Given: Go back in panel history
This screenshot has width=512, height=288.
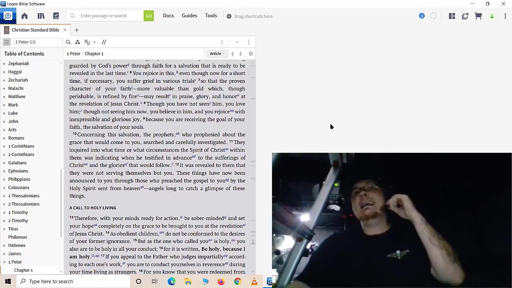Looking at the screenshot, I should point(222,42).
